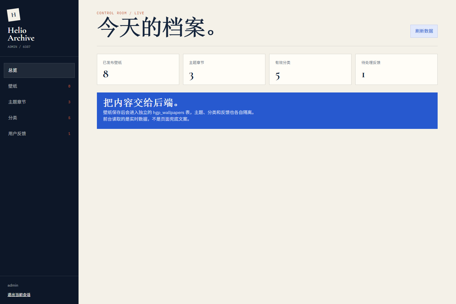Click the 有效分类 stat card
The width and height of the screenshot is (456, 304).
(310, 69)
